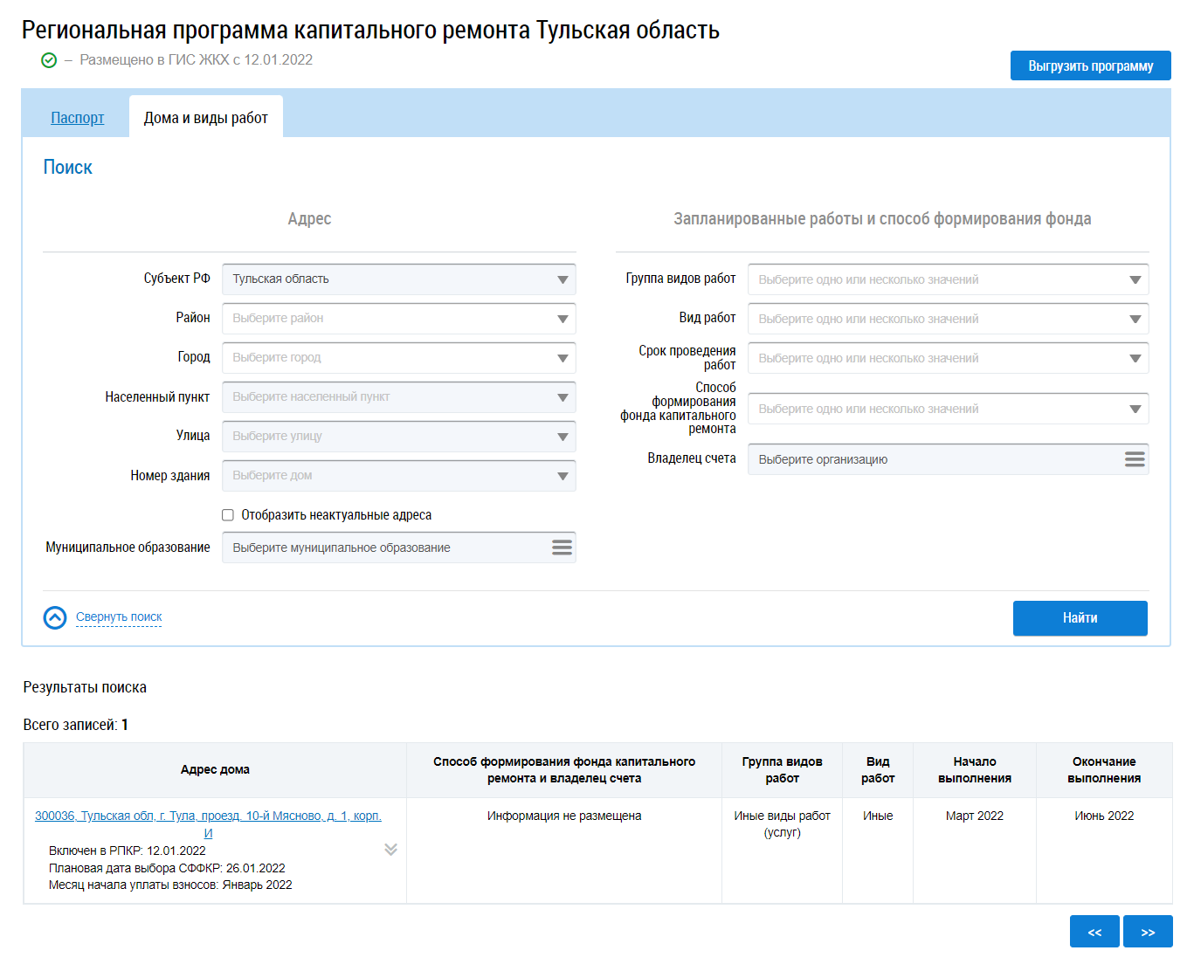1194x978 pixels.
Task: Expand address details double chevron in results row
Action: pyautogui.click(x=390, y=850)
